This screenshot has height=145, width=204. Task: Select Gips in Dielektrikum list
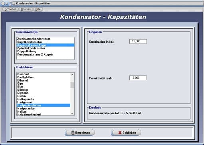click(44, 83)
